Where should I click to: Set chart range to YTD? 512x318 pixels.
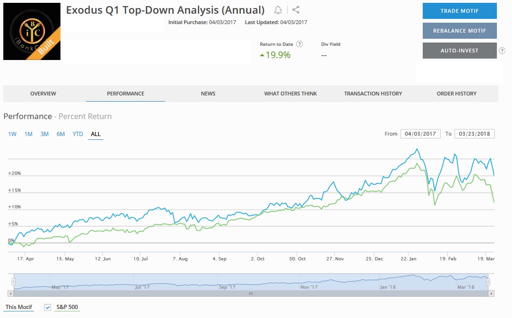tap(78, 134)
